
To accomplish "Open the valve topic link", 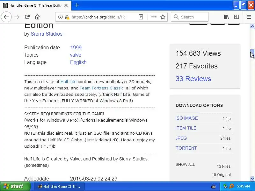I will pyautogui.click(x=76, y=55).
